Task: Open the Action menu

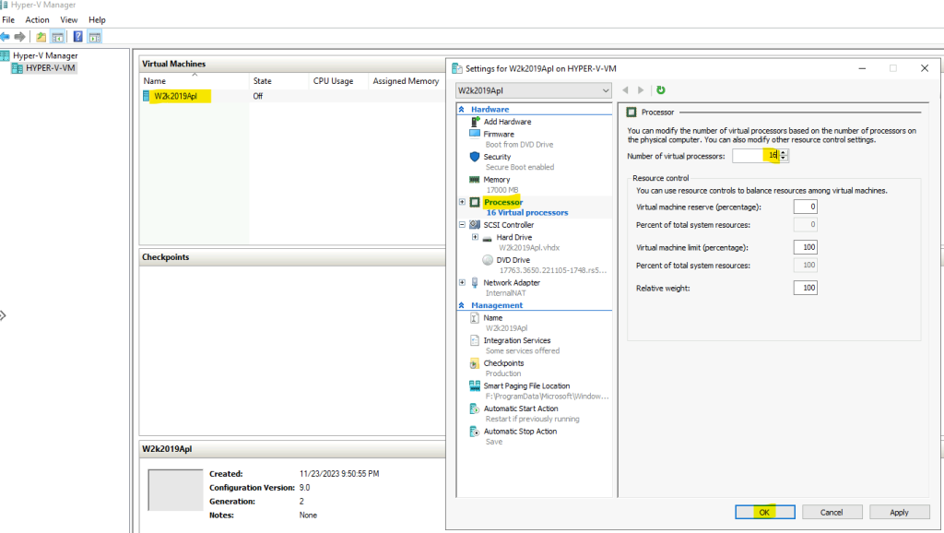Action: (37, 20)
